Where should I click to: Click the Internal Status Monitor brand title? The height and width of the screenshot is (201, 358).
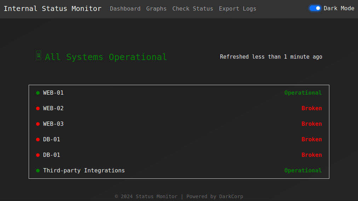52,8
